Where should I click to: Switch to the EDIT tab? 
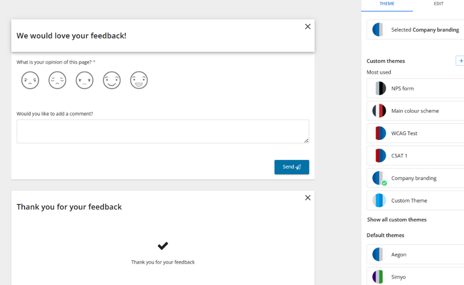[438, 4]
